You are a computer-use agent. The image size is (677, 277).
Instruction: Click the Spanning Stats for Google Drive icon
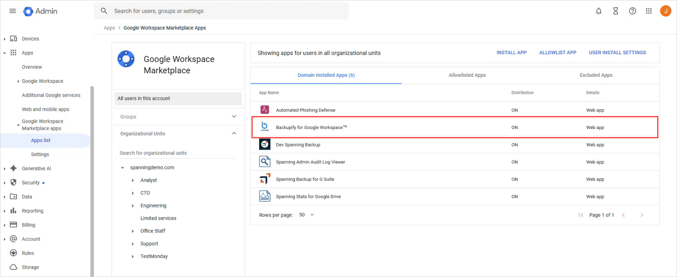(265, 196)
